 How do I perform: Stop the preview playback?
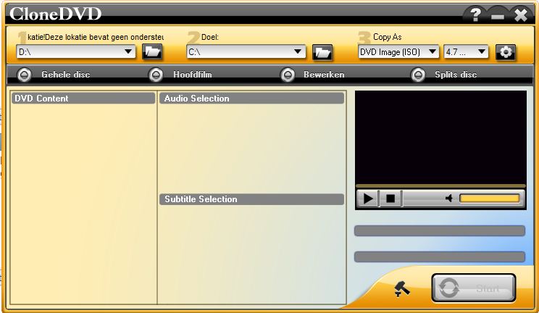(390, 198)
